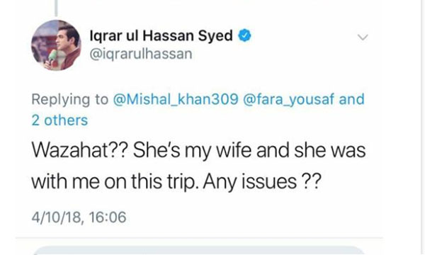Show the 'and 2 others' recipients

[198, 110]
